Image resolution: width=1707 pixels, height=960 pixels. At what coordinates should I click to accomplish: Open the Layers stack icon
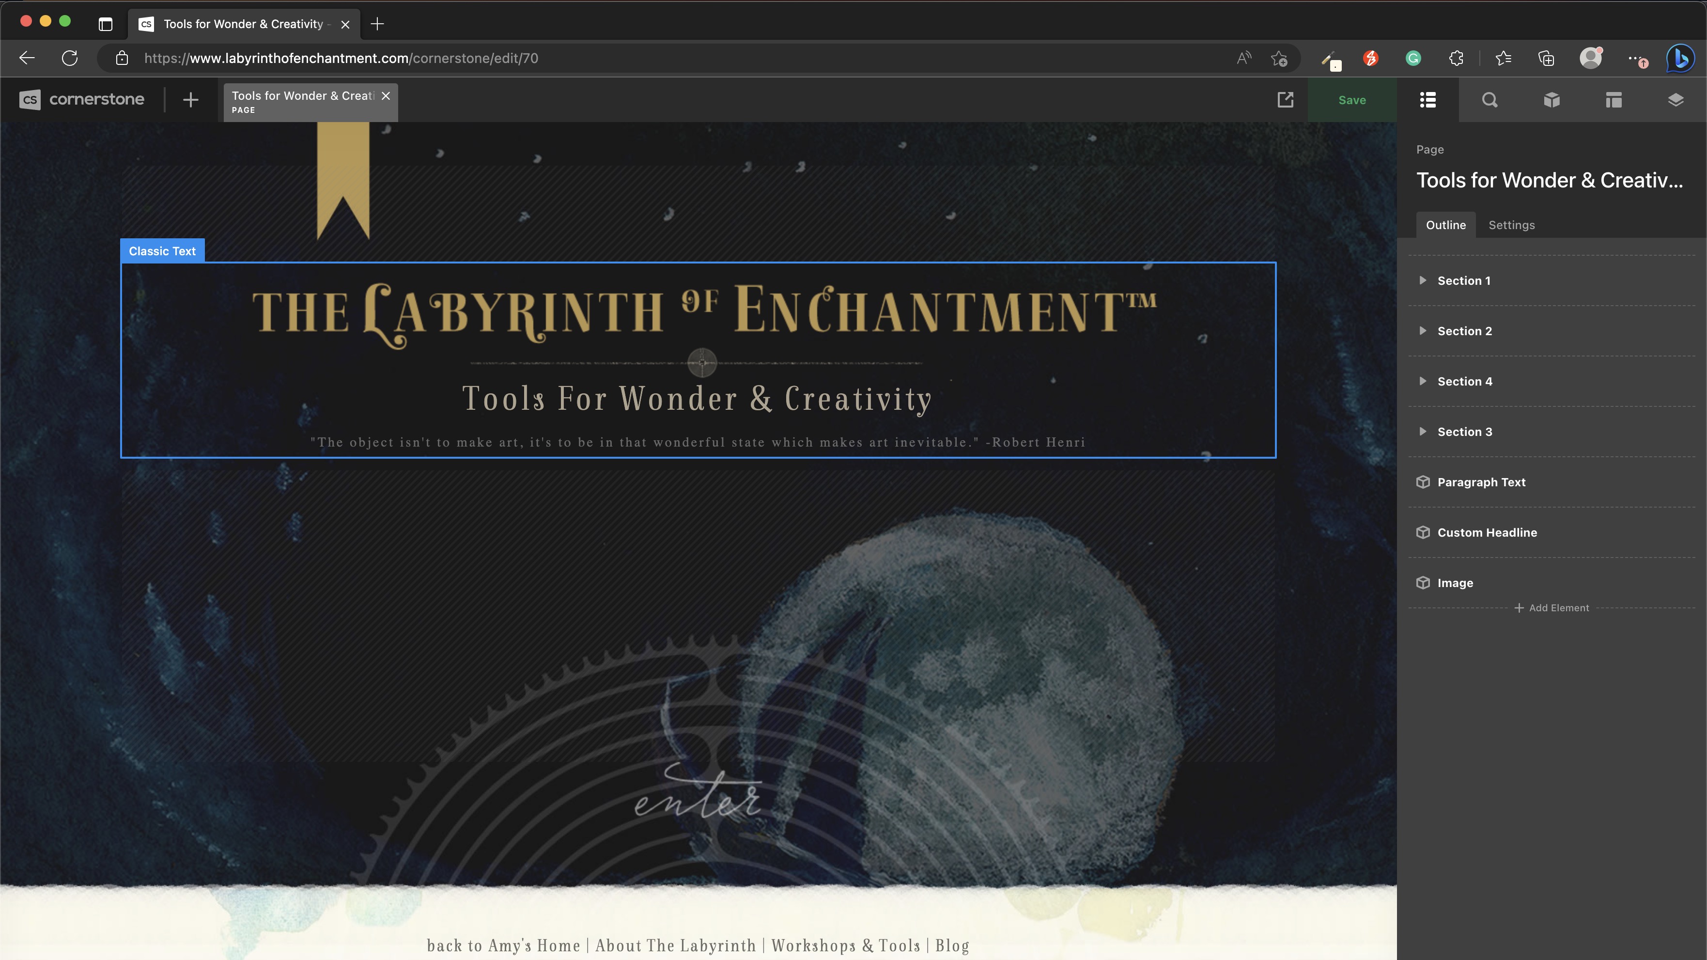(1675, 100)
